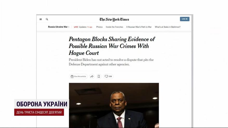Open the hamburger sections menu
The height and width of the screenshot is (128, 228).
[41, 19]
